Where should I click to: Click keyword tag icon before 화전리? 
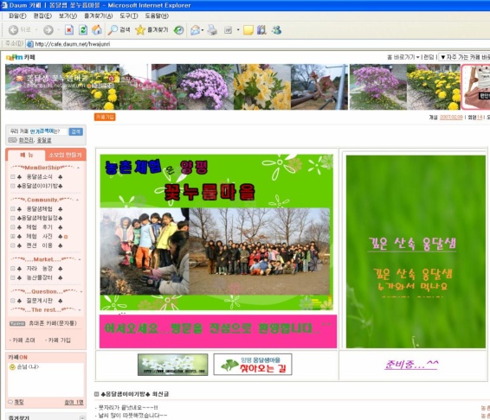[x=12, y=140]
